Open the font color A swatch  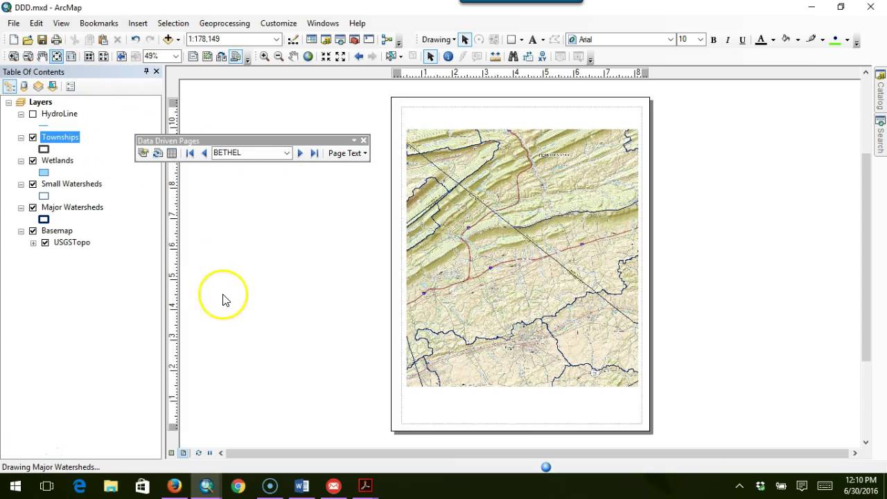[761, 40]
